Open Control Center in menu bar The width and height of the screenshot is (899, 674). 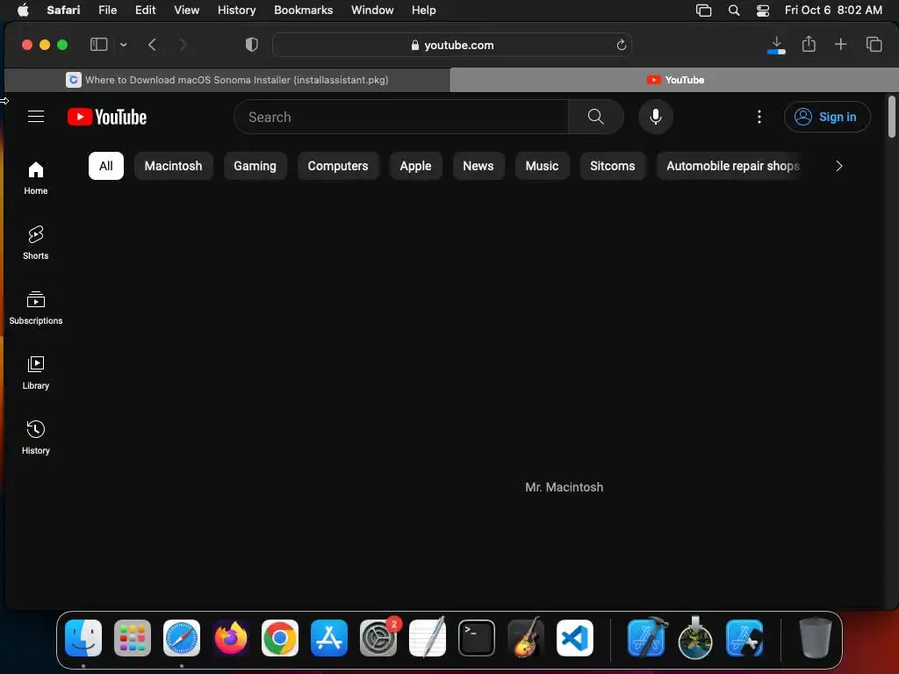[x=763, y=11]
